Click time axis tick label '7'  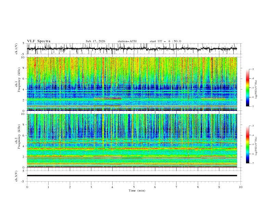(x=177, y=187)
